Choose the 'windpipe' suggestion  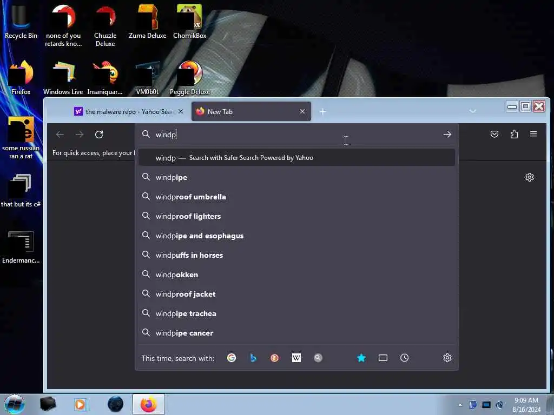point(297,177)
